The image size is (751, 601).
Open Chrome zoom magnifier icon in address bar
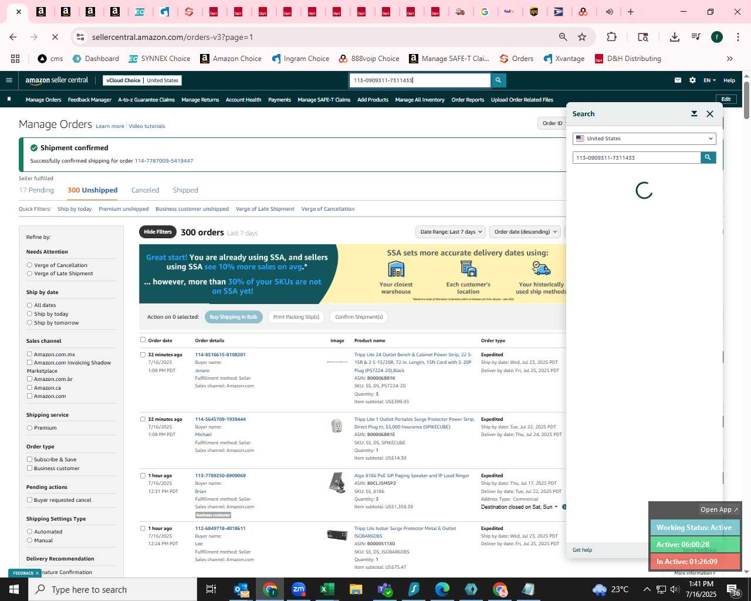[563, 37]
